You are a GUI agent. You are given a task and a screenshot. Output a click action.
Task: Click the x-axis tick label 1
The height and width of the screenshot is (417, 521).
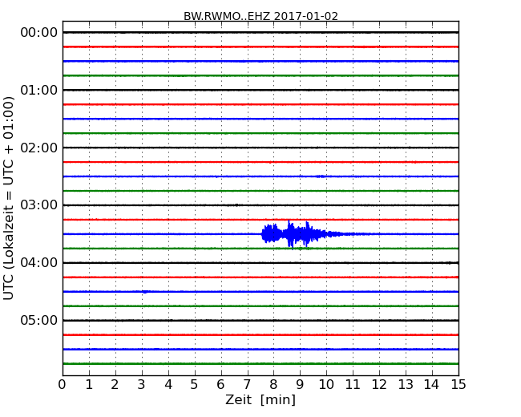[89, 385]
